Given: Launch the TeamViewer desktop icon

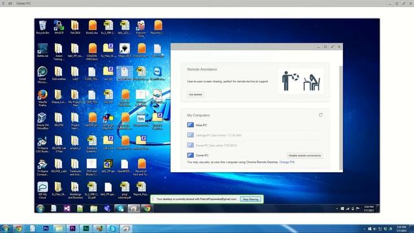Looking at the screenshot, I should point(157,73).
